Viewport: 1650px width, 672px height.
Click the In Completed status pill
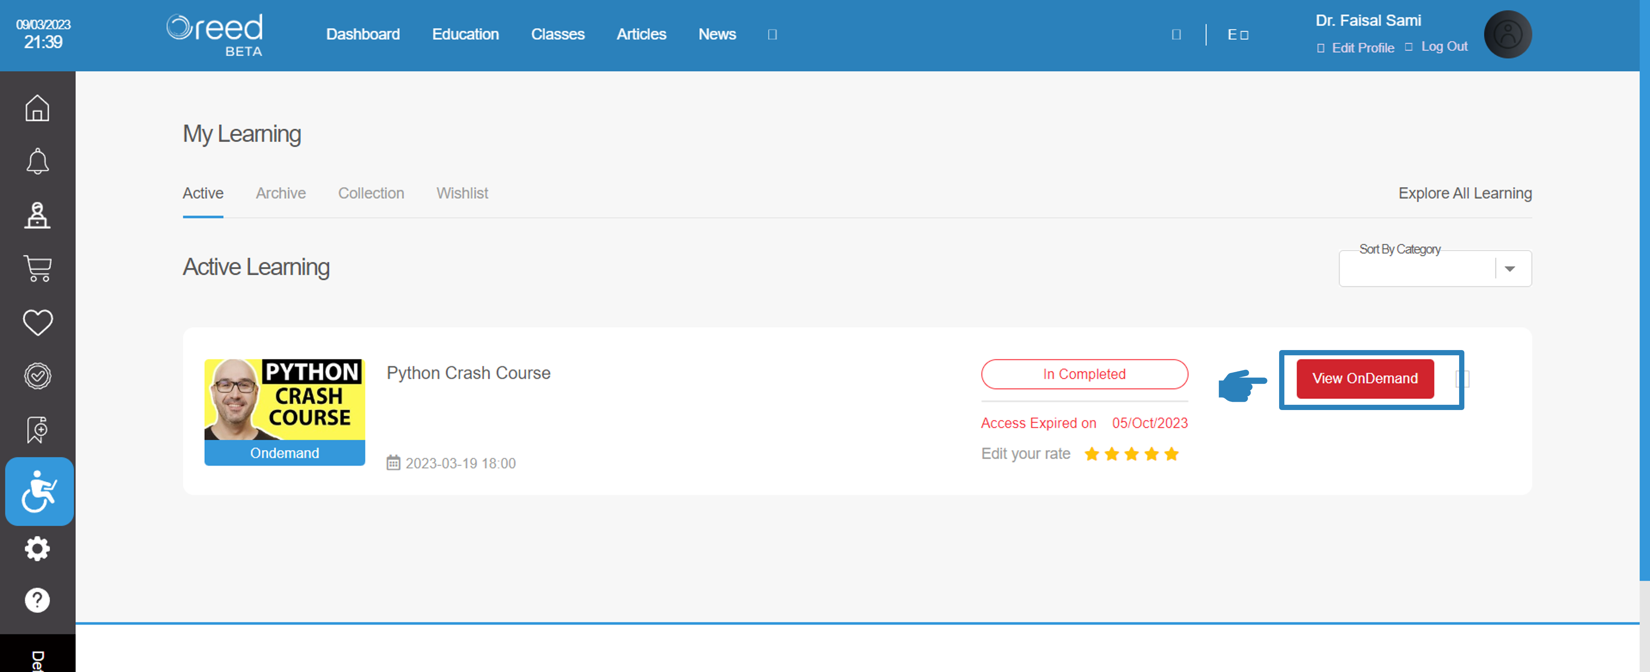tap(1084, 374)
